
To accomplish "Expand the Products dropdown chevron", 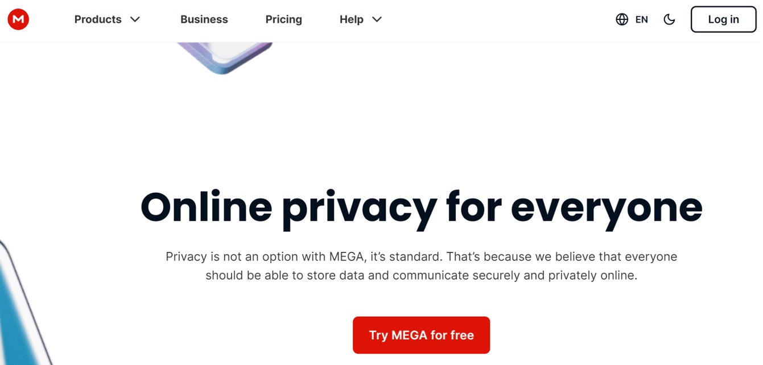I will point(135,19).
